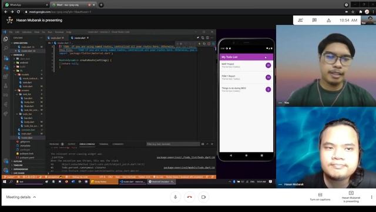Viewport: 376px width, 212px height.
Task: Switch to the PROBLEMS panel tab
Action: coord(54,144)
